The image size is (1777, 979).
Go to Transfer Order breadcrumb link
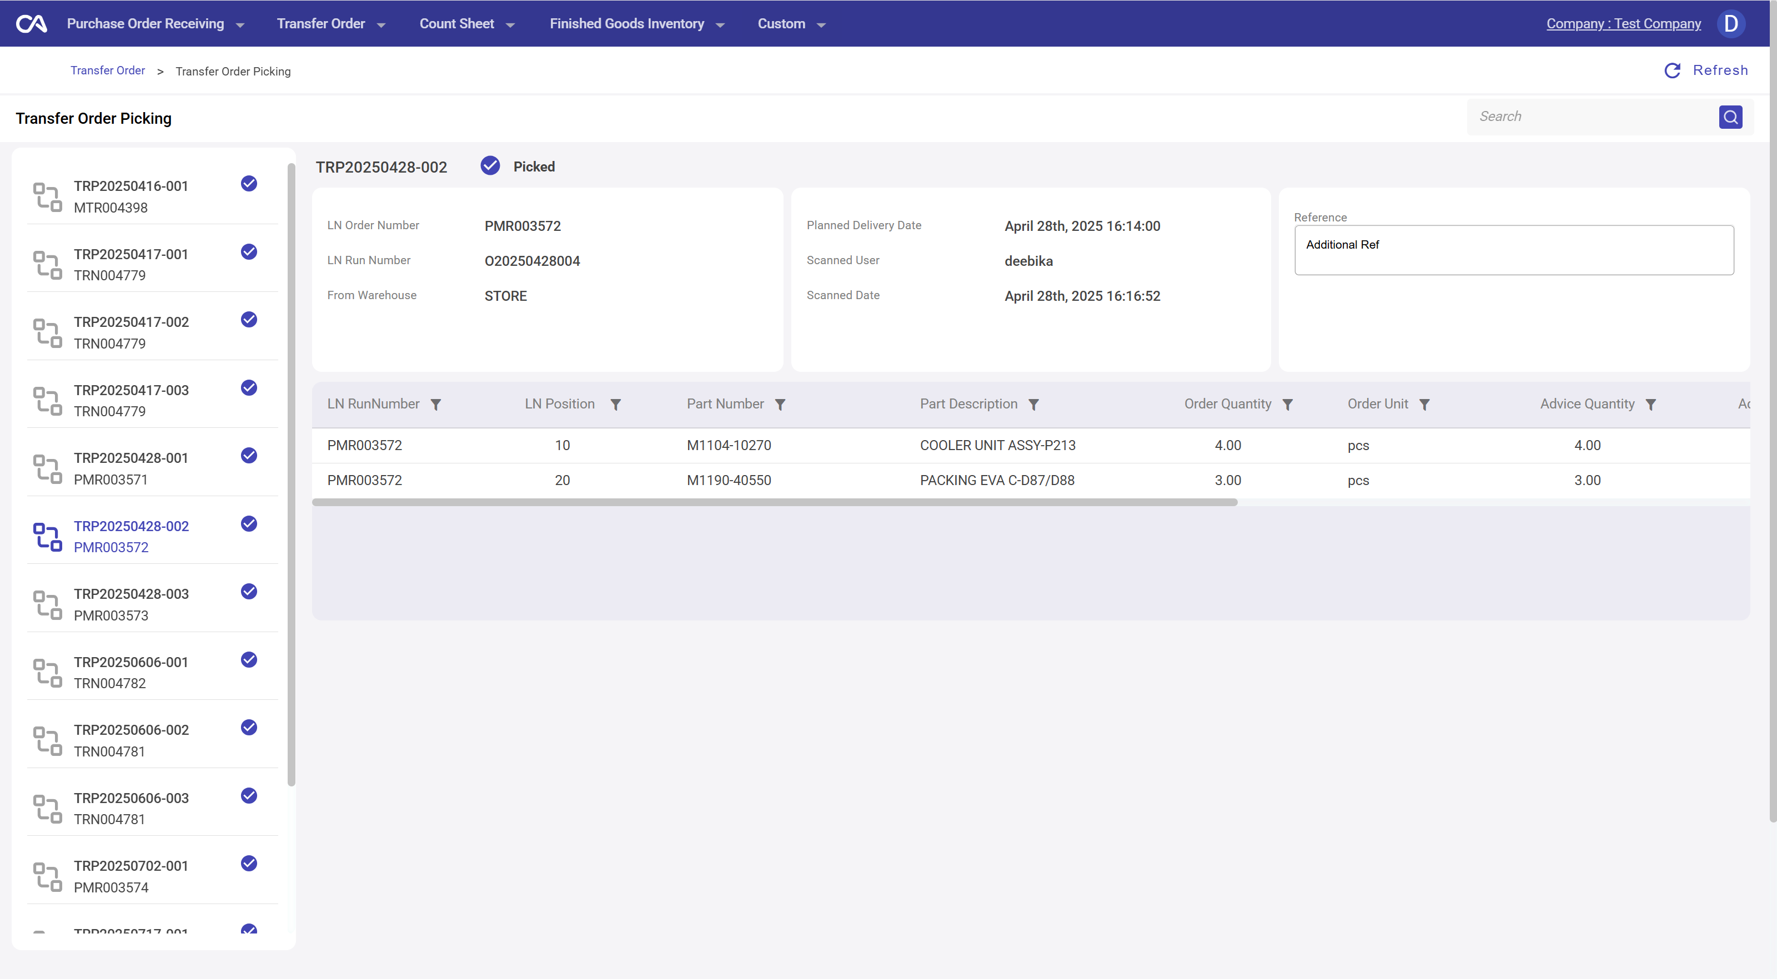[108, 70]
